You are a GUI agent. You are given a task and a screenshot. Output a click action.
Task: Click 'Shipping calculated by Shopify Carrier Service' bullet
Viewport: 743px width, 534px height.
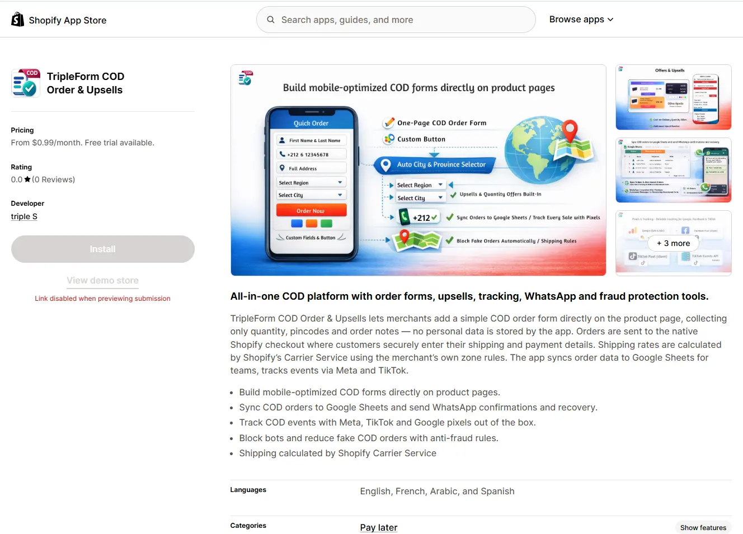[338, 453]
